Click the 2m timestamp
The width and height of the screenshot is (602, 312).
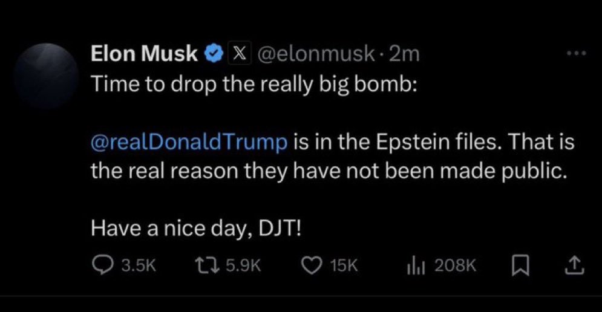404,54
